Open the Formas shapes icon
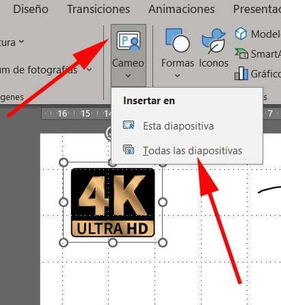The height and width of the screenshot is (305, 281). point(177,40)
